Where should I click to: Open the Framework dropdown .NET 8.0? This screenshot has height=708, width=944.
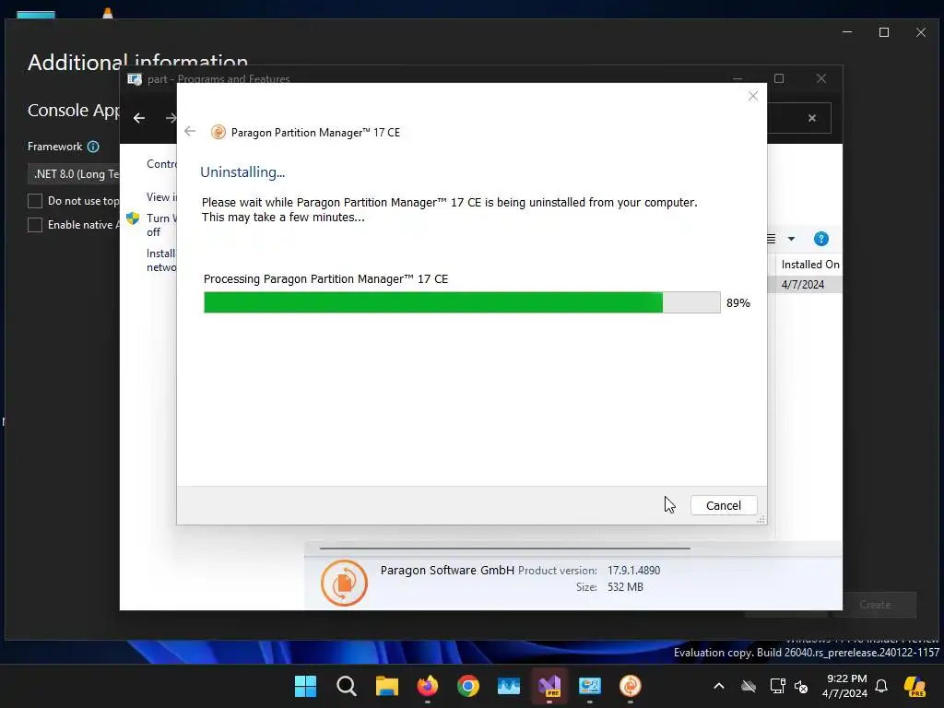pyautogui.click(x=74, y=174)
